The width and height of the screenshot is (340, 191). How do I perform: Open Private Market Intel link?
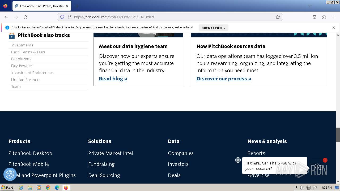[x=110, y=153]
